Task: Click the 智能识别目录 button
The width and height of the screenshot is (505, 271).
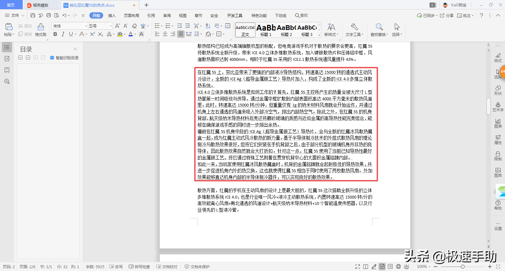Action: click(x=64, y=58)
